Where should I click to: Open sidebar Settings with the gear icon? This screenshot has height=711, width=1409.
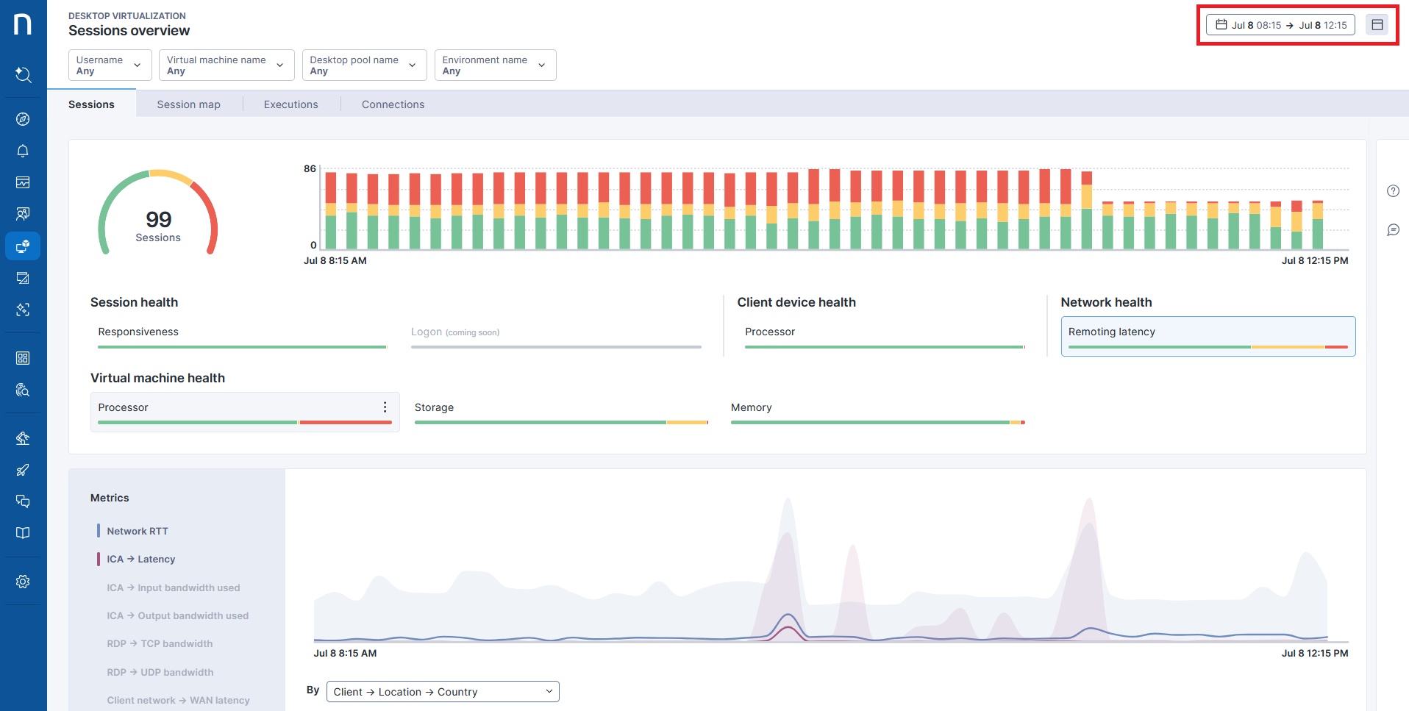23,581
